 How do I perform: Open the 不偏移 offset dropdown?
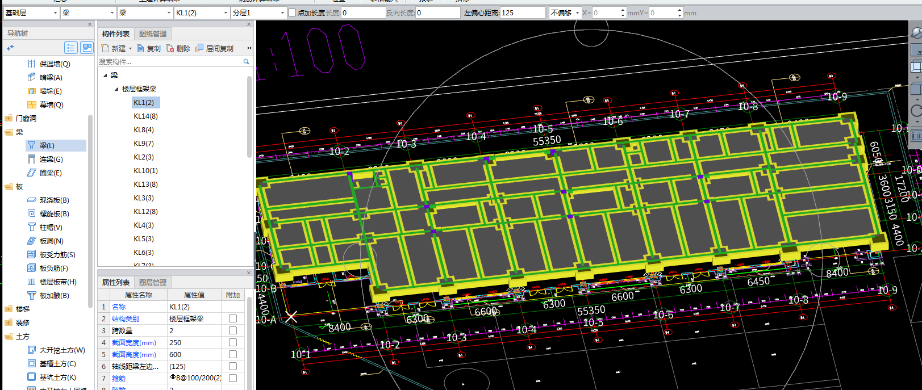[x=565, y=12]
